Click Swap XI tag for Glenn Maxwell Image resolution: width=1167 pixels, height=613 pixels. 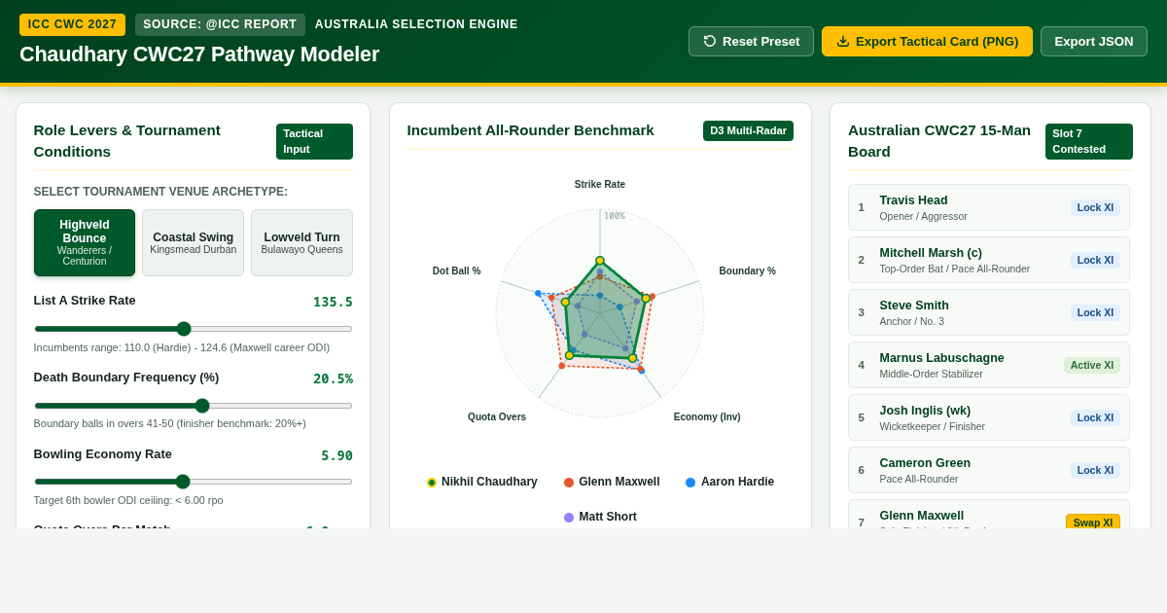[x=1093, y=522]
